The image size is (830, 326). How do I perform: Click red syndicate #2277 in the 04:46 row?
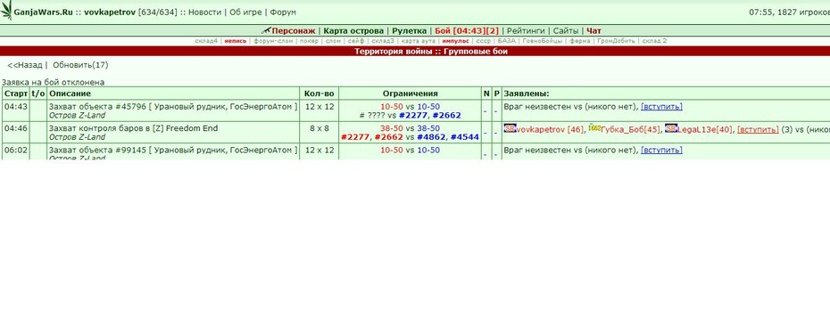point(356,137)
